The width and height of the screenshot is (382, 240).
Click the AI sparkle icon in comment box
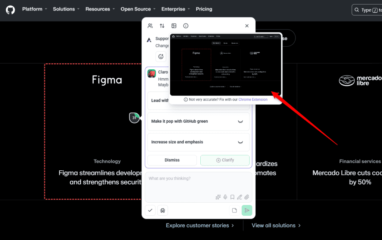(x=218, y=197)
